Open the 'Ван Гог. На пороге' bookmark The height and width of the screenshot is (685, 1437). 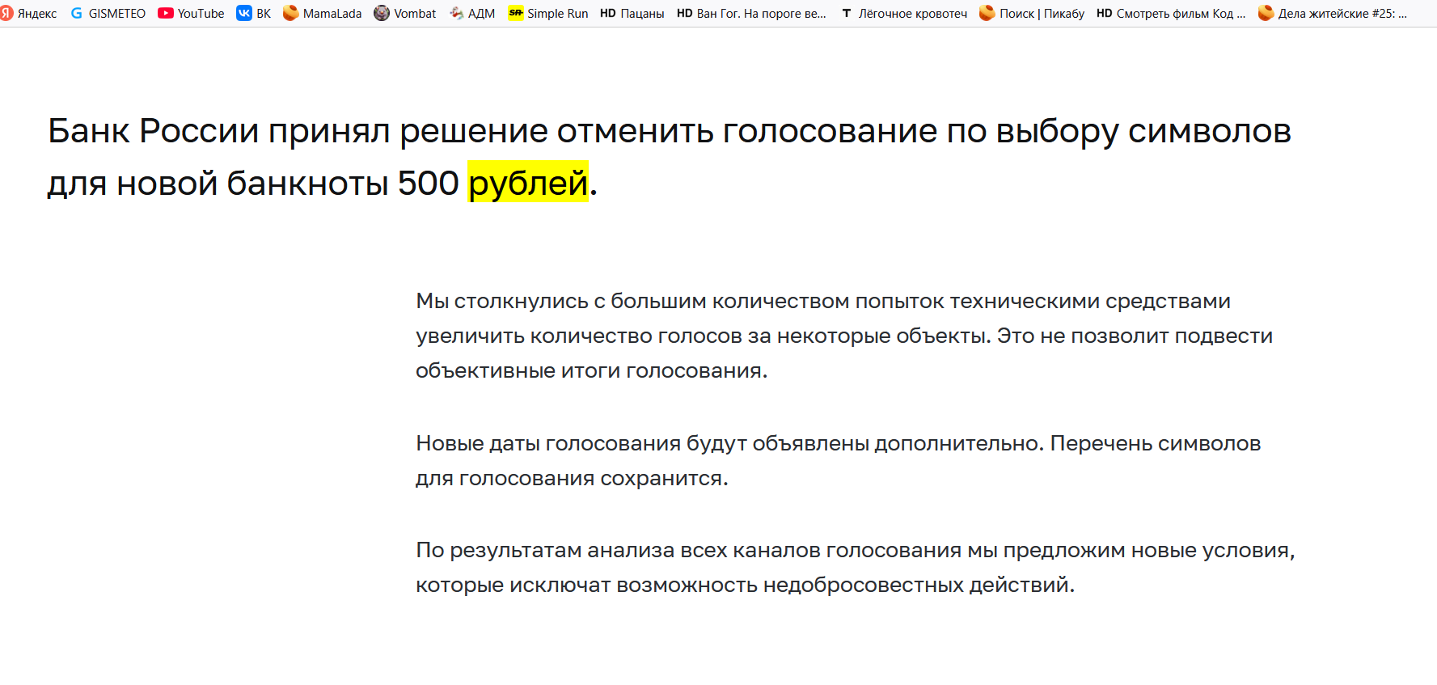click(x=751, y=13)
